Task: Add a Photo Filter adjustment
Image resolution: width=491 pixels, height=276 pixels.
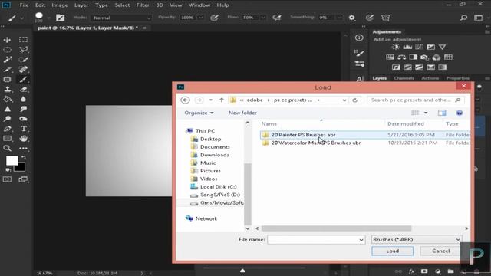Action: coord(424,58)
